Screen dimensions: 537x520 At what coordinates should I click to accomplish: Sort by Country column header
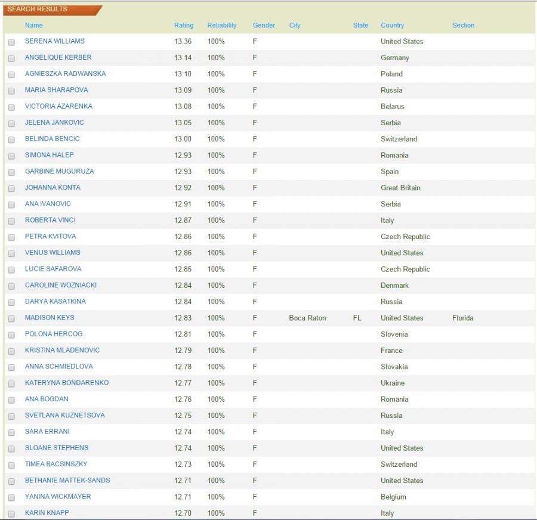(x=392, y=25)
